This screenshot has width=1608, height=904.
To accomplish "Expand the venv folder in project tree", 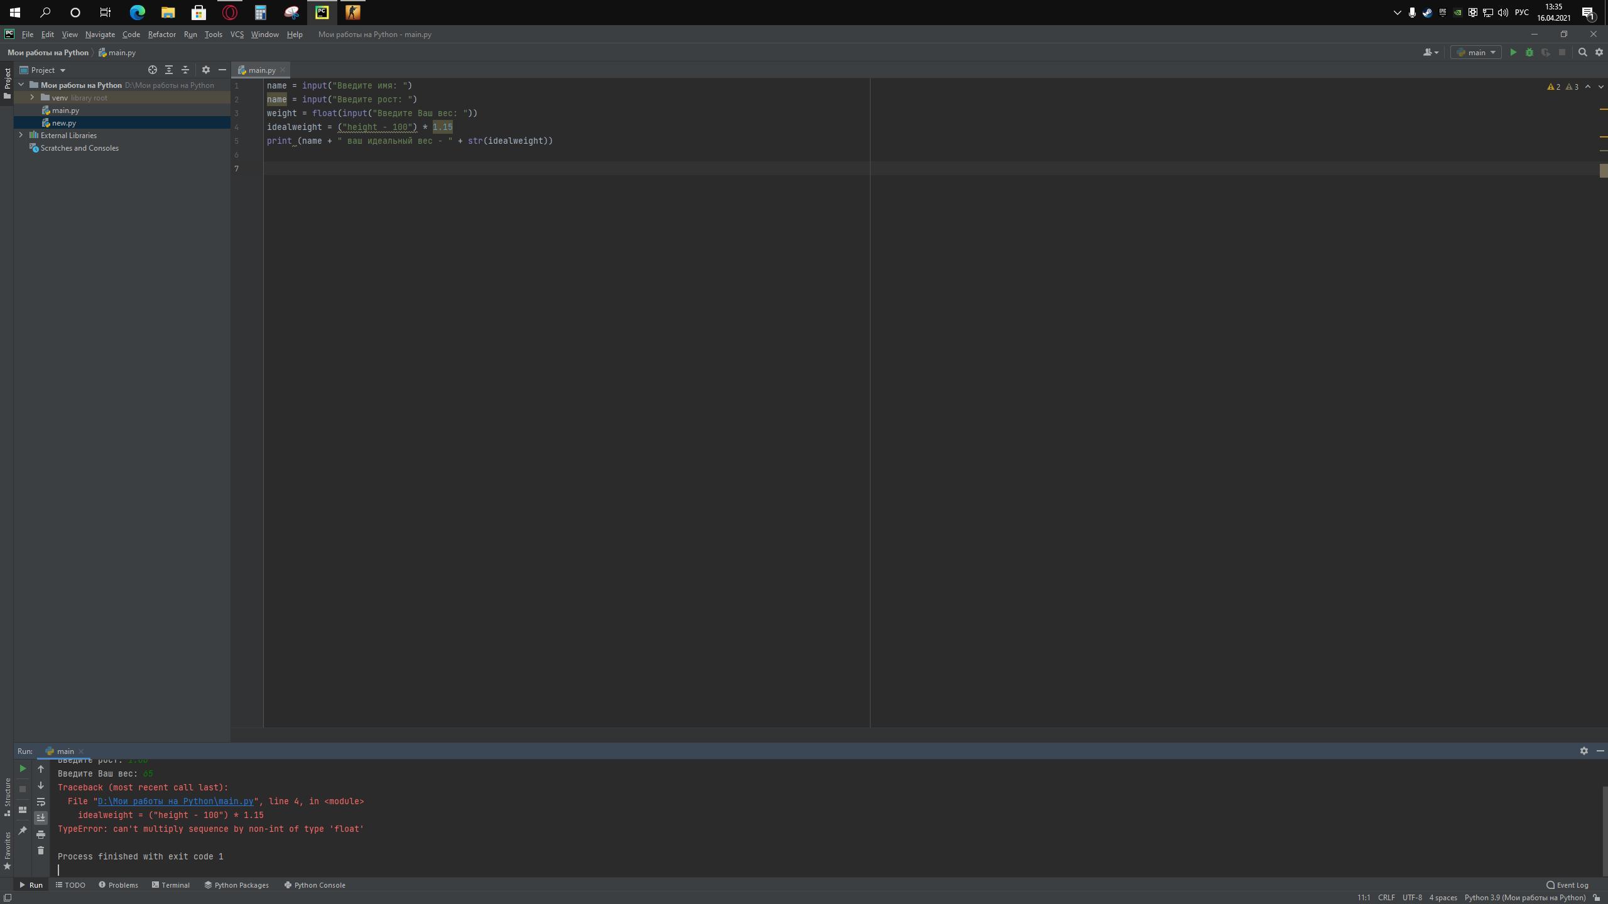I will (x=32, y=97).
